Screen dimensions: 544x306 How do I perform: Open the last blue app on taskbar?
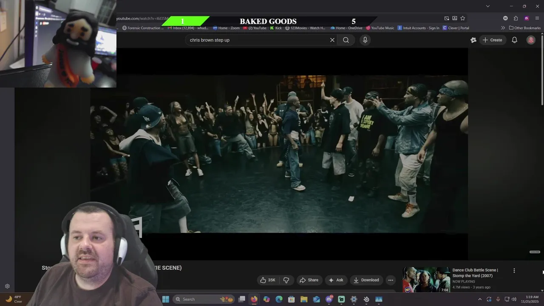(x=379, y=299)
